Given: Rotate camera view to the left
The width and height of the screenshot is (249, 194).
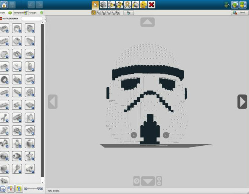Looking at the screenshot, I should point(53,101).
